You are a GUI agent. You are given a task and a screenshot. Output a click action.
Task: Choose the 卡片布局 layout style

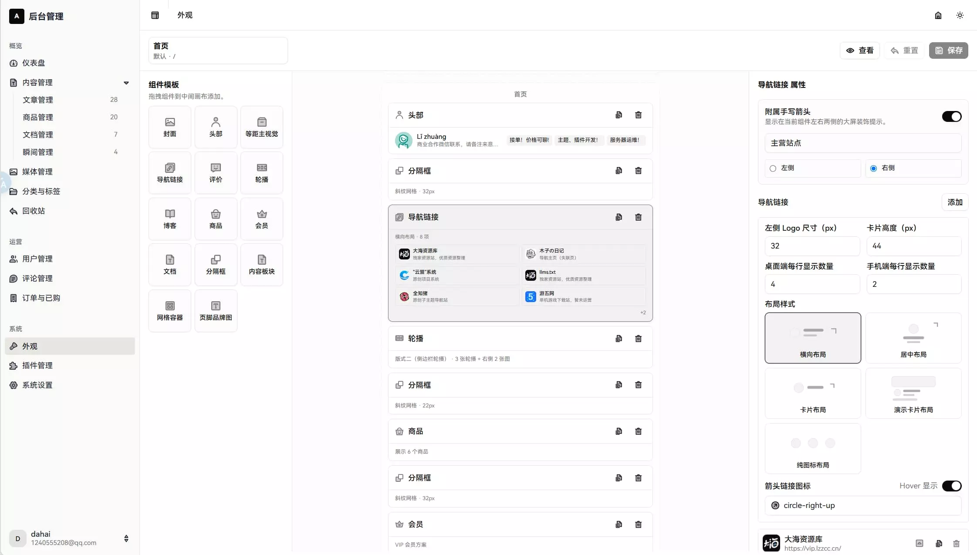point(813,393)
